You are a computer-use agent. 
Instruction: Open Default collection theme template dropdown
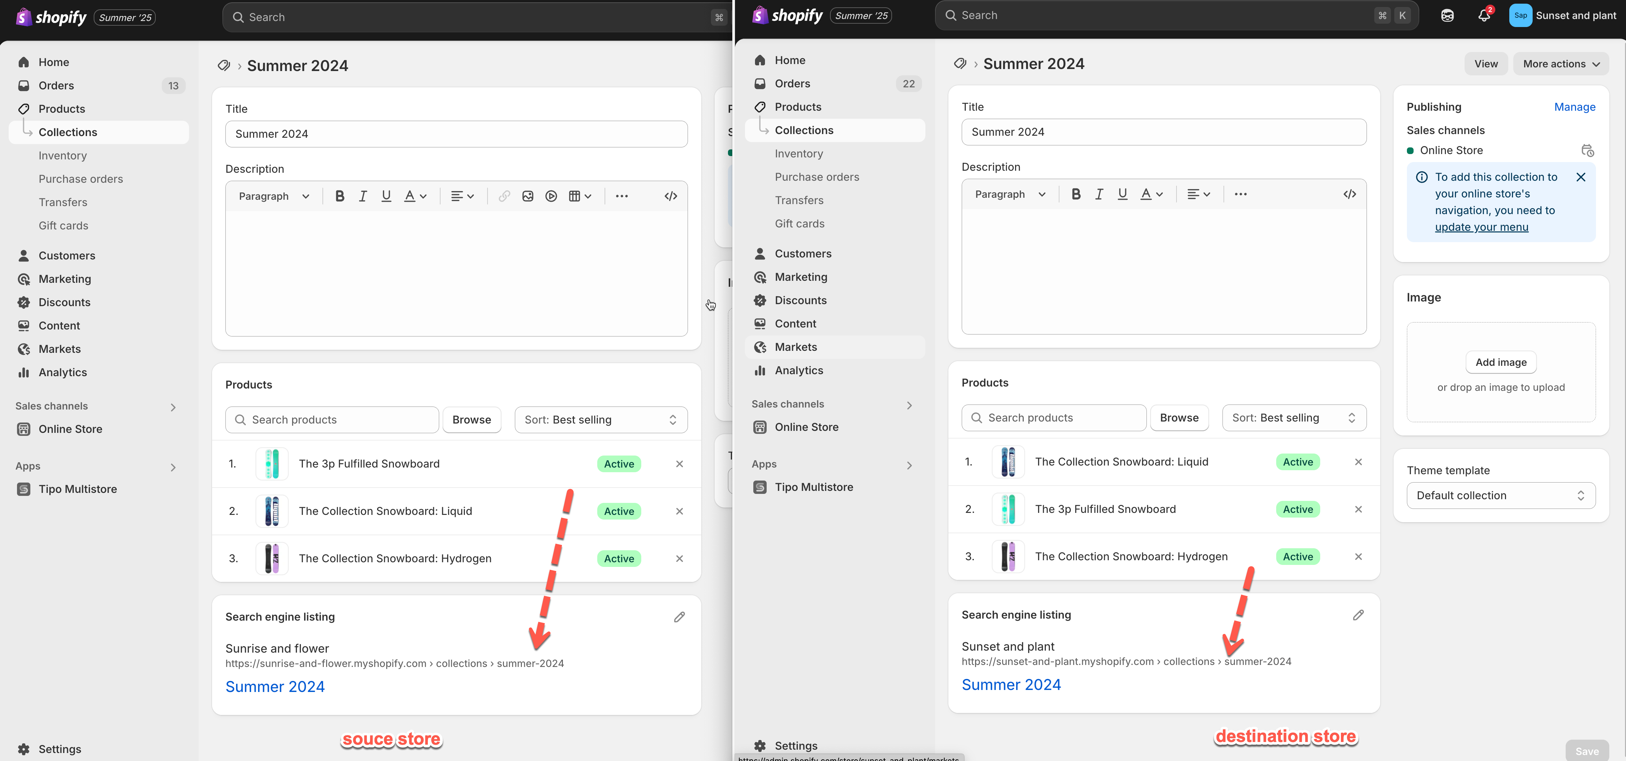[1500, 495]
